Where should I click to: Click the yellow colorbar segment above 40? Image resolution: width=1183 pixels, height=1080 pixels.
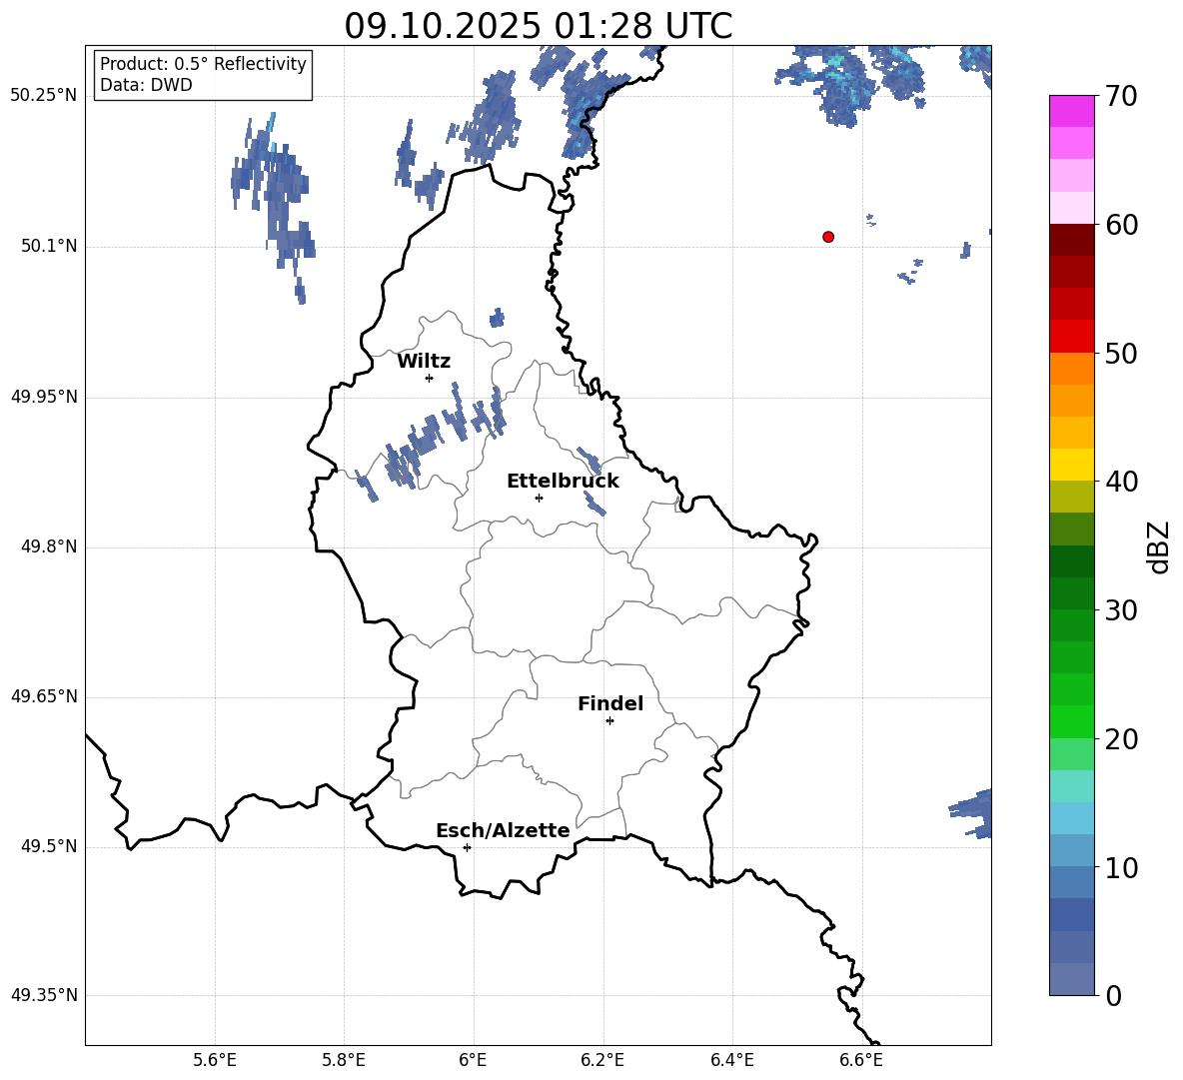point(1072,465)
